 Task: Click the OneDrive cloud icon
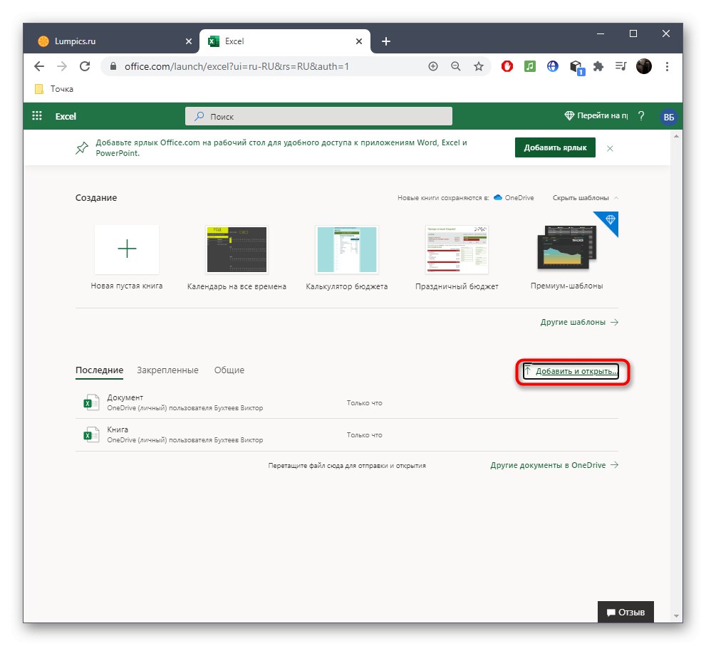pyautogui.click(x=499, y=197)
